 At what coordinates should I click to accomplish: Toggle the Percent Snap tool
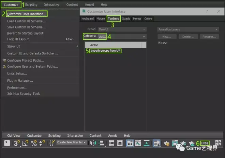pos(34,143)
